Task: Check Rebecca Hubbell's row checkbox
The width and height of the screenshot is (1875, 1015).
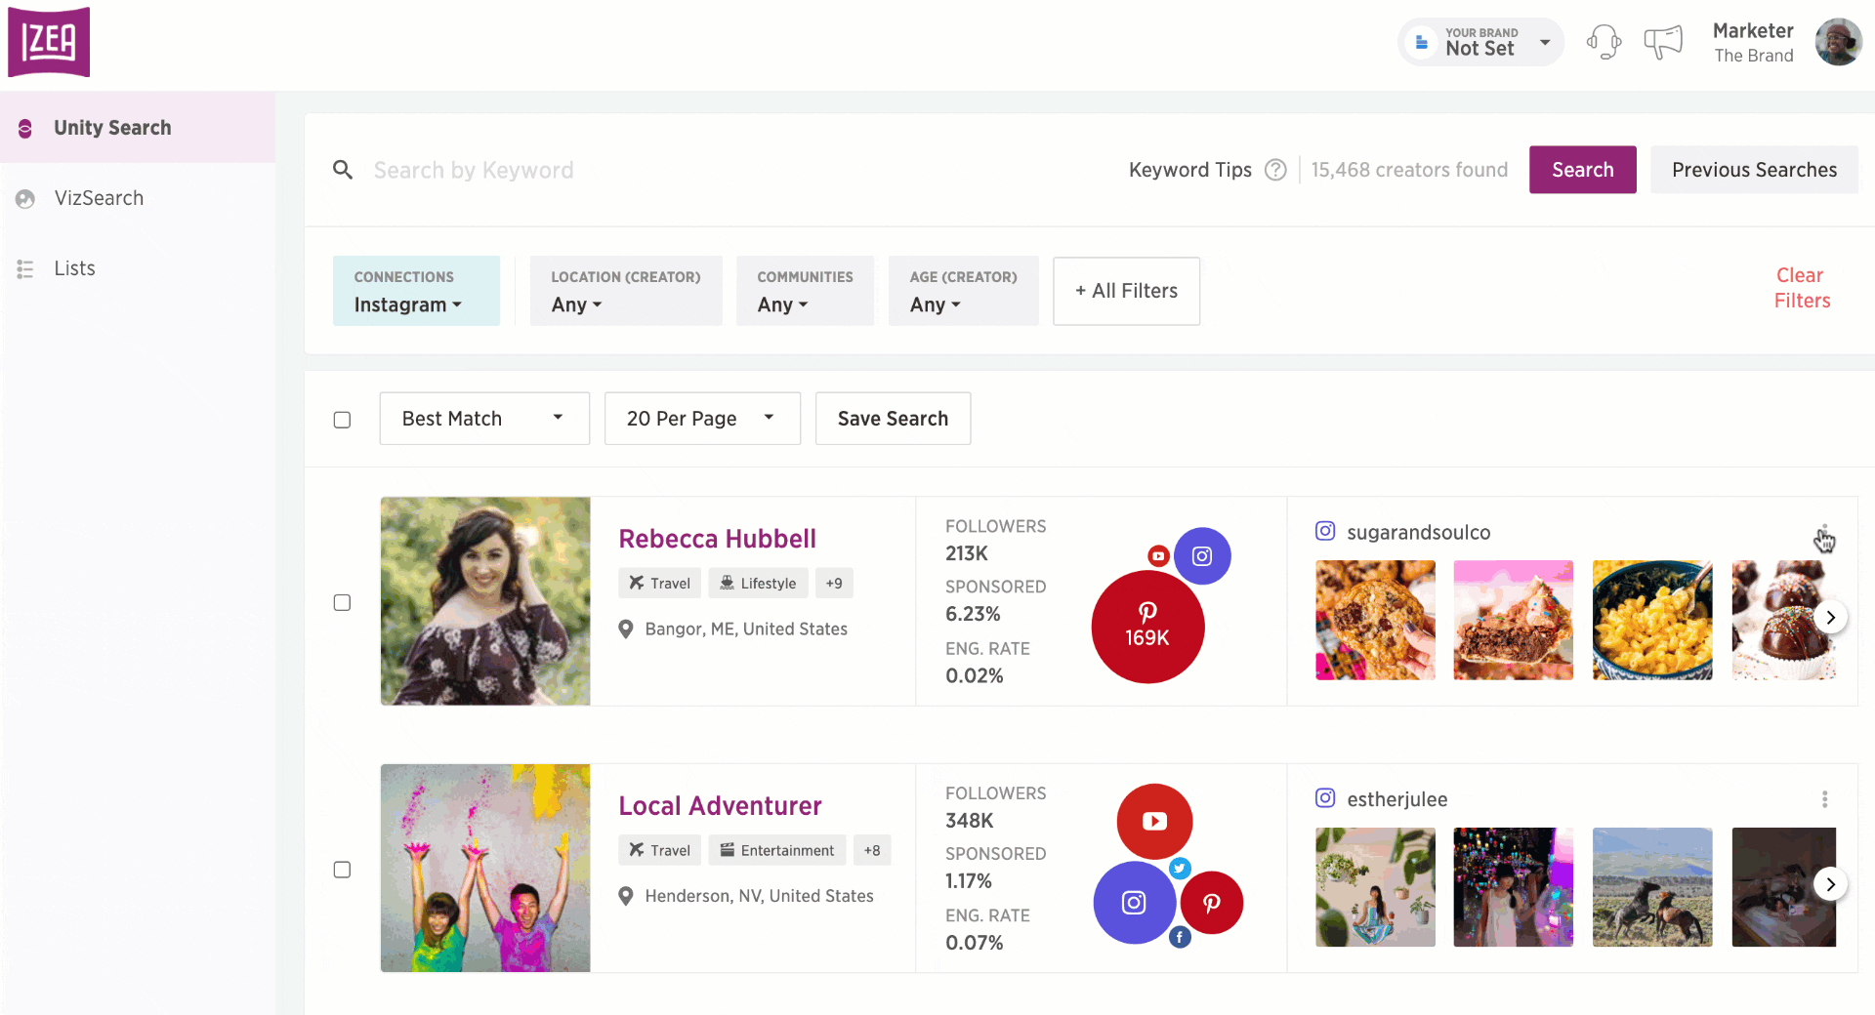Action: coord(342,602)
